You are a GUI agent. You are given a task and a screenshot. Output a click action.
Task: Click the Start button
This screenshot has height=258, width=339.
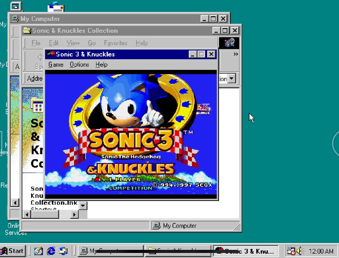click(13, 251)
